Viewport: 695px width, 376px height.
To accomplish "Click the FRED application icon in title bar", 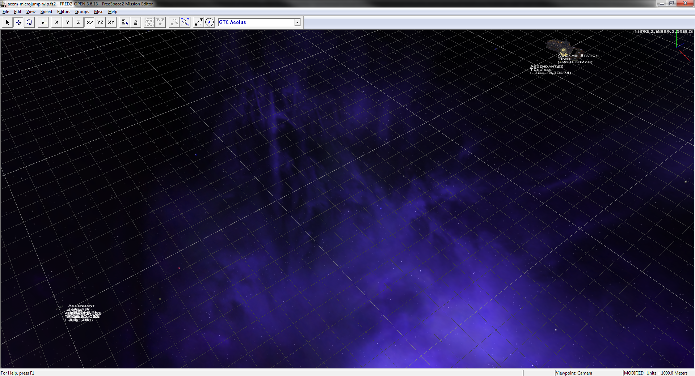I will tap(3, 4).
